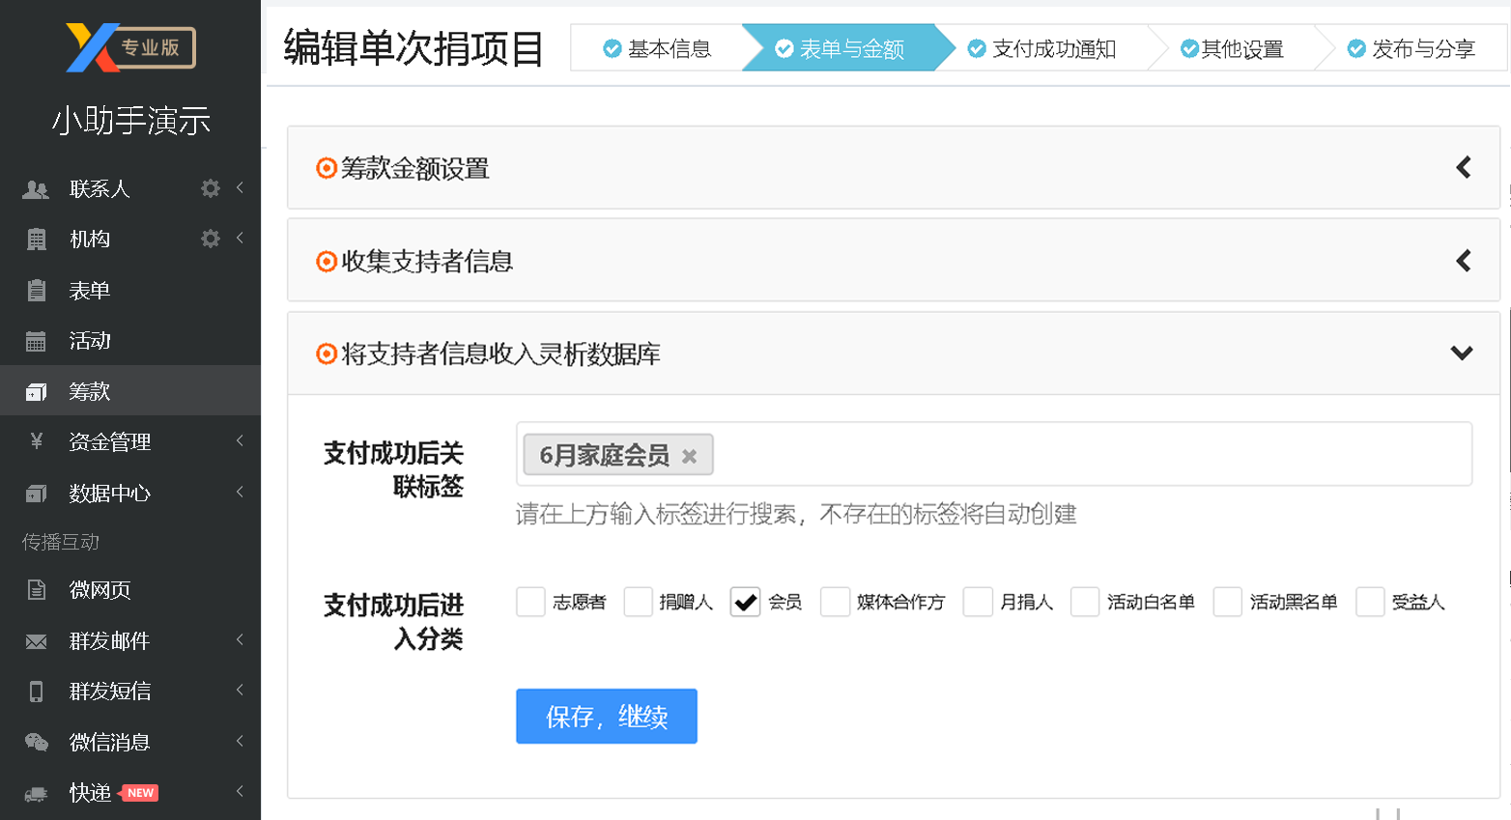Open the 机构 gear settings icon
This screenshot has height=820, width=1511.
pyautogui.click(x=211, y=239)
